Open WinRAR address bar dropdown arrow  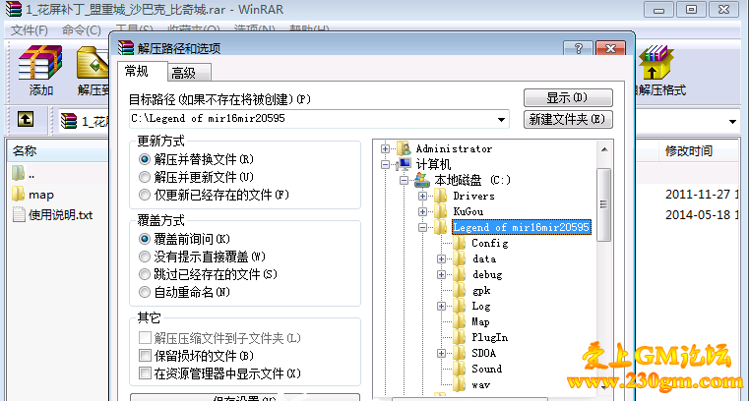732,122
